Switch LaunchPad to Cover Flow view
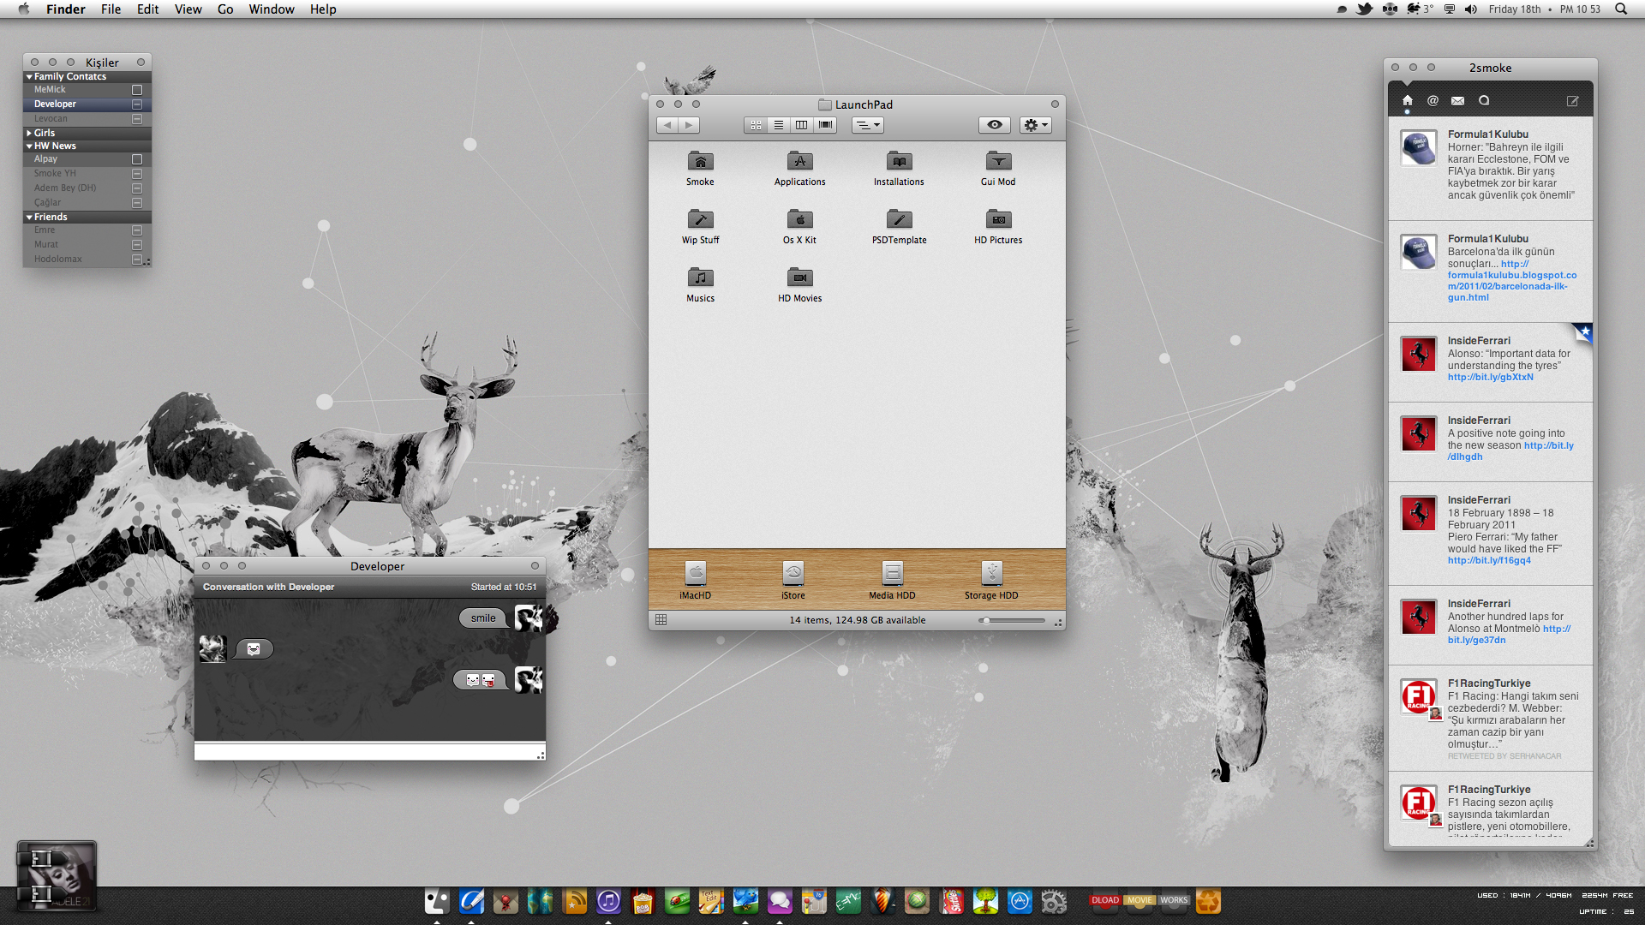Image resolution: width=1645 pixels, height=925 pixels. (825, 125)
